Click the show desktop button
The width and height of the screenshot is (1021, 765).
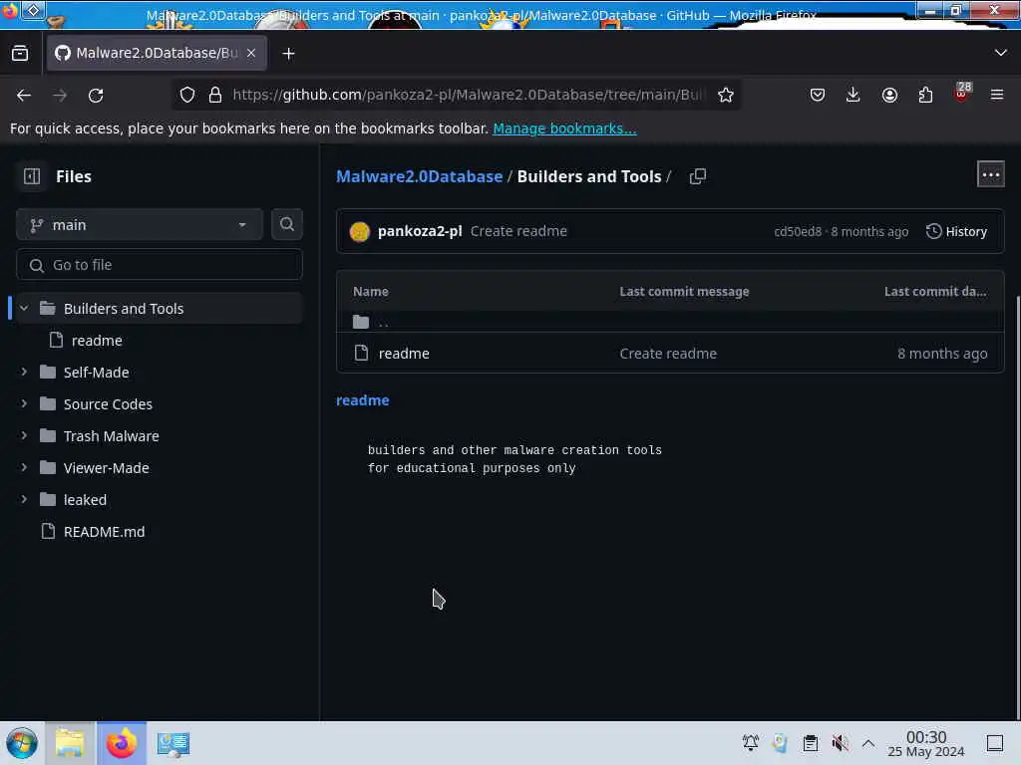click(995, 743)
